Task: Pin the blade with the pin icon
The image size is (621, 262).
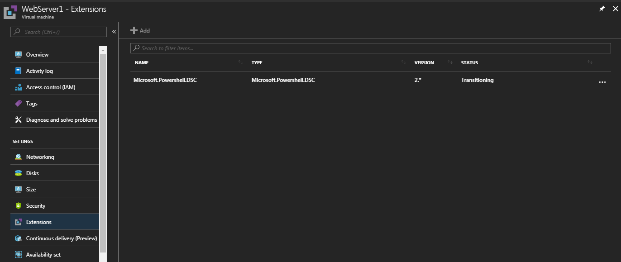Action: pos(602,9)
